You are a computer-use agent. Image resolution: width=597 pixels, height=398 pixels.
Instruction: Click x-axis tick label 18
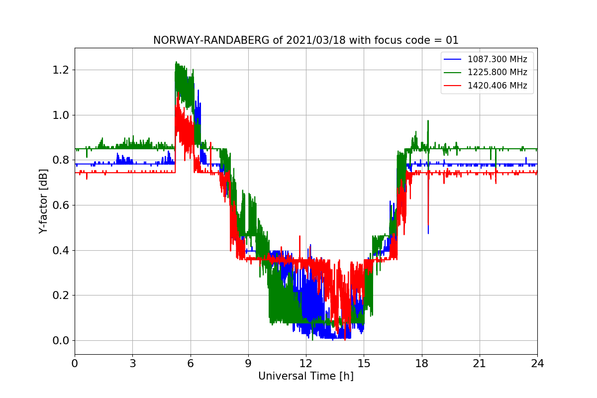click(x=422, y=364)
